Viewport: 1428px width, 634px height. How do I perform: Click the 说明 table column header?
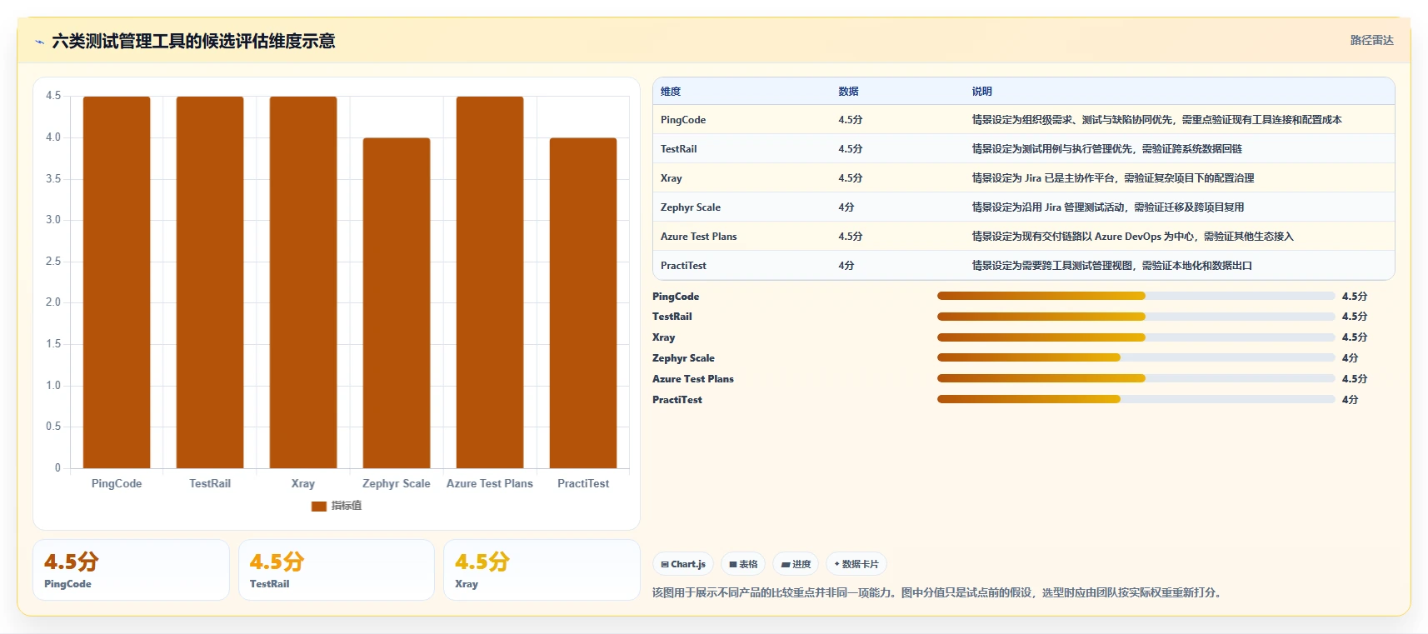(981, 92)
